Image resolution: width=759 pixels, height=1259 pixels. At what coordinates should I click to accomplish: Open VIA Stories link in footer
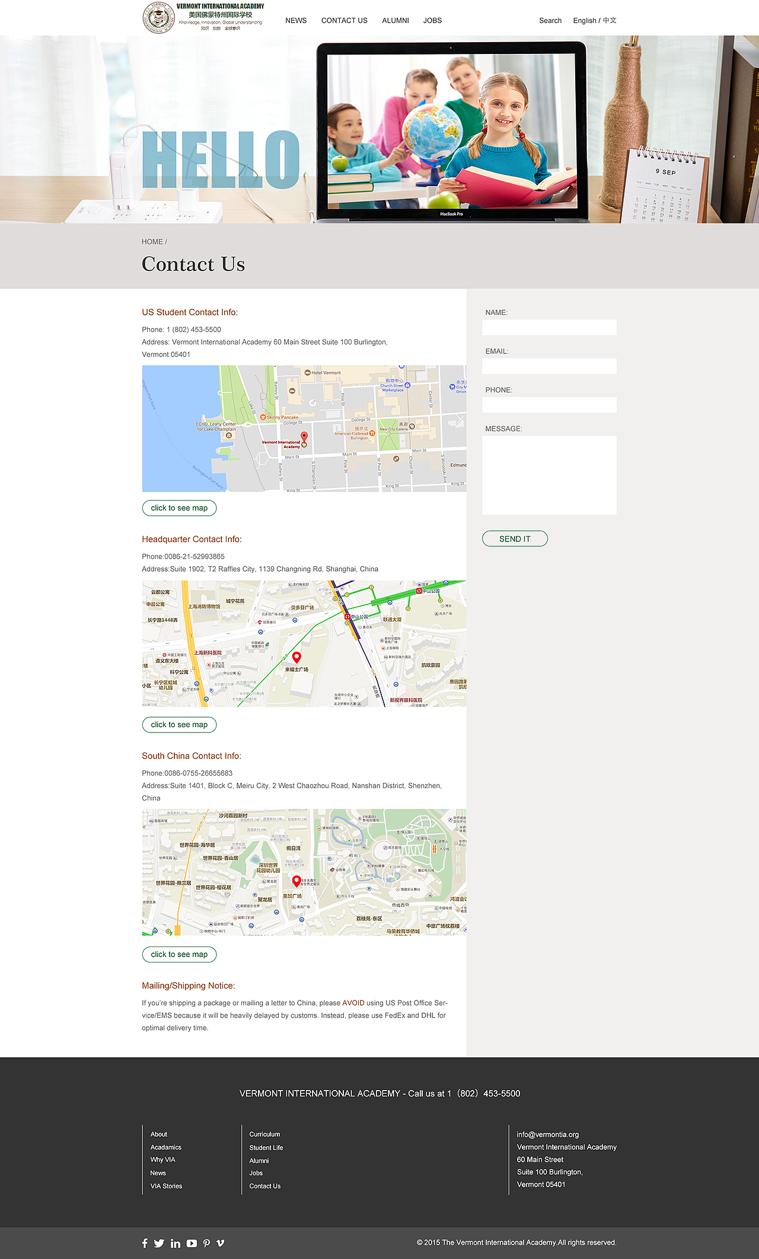pos(166,1186)
